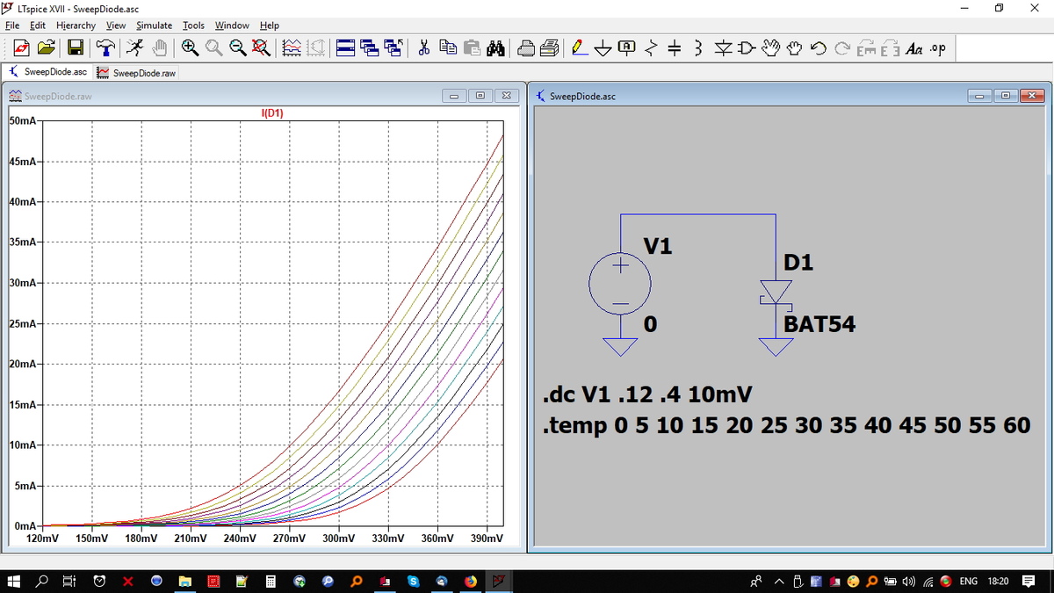Create a new schematic
Image resolution: width=1054 pixels, height=593 pixels.
pos(22,47)
